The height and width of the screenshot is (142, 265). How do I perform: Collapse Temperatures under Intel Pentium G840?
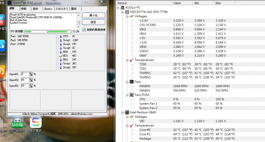(x=127, y=125)
